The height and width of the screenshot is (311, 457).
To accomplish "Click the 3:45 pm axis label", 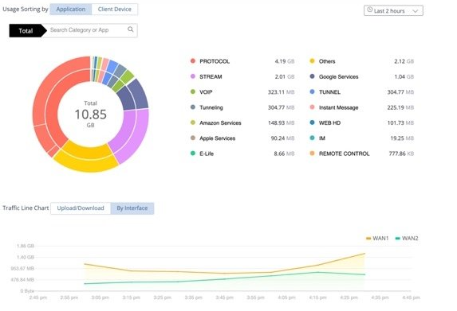I will [x=224, y=297].
